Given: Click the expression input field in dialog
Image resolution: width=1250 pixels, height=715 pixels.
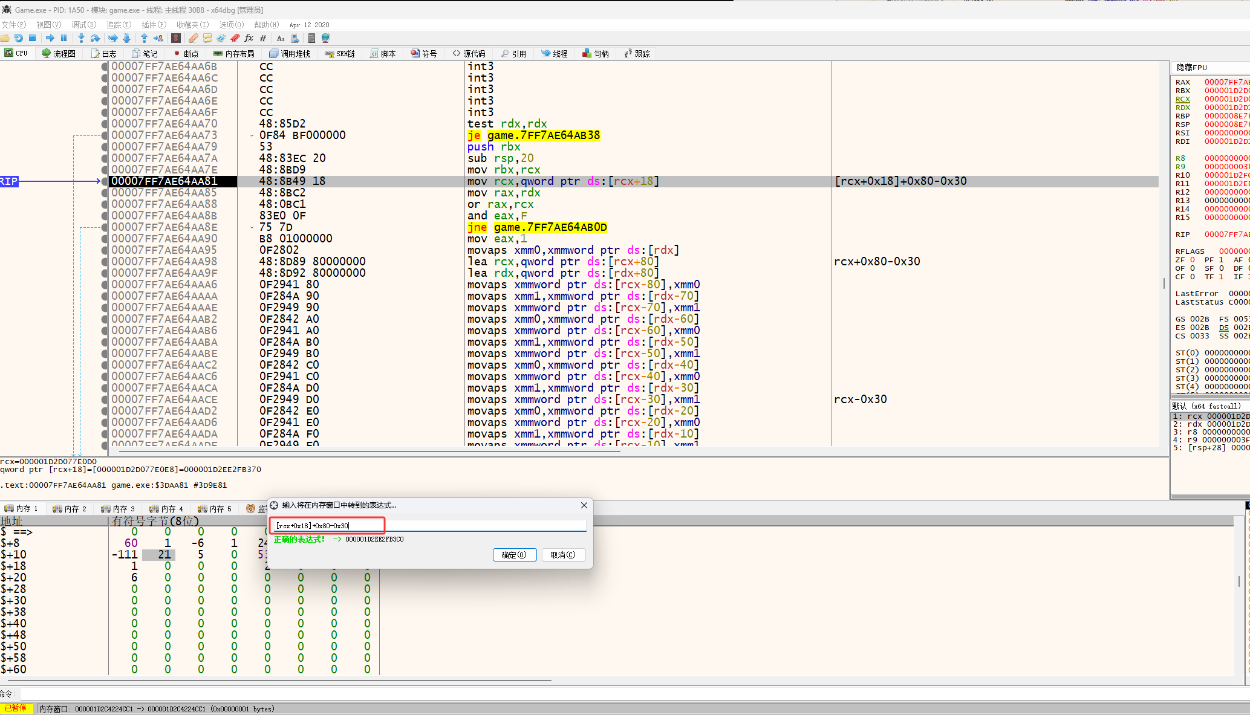Looking at the screenshot, I should point(429,526).
